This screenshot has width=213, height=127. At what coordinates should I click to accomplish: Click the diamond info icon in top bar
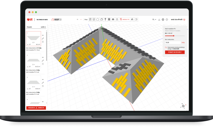[167, 20]
